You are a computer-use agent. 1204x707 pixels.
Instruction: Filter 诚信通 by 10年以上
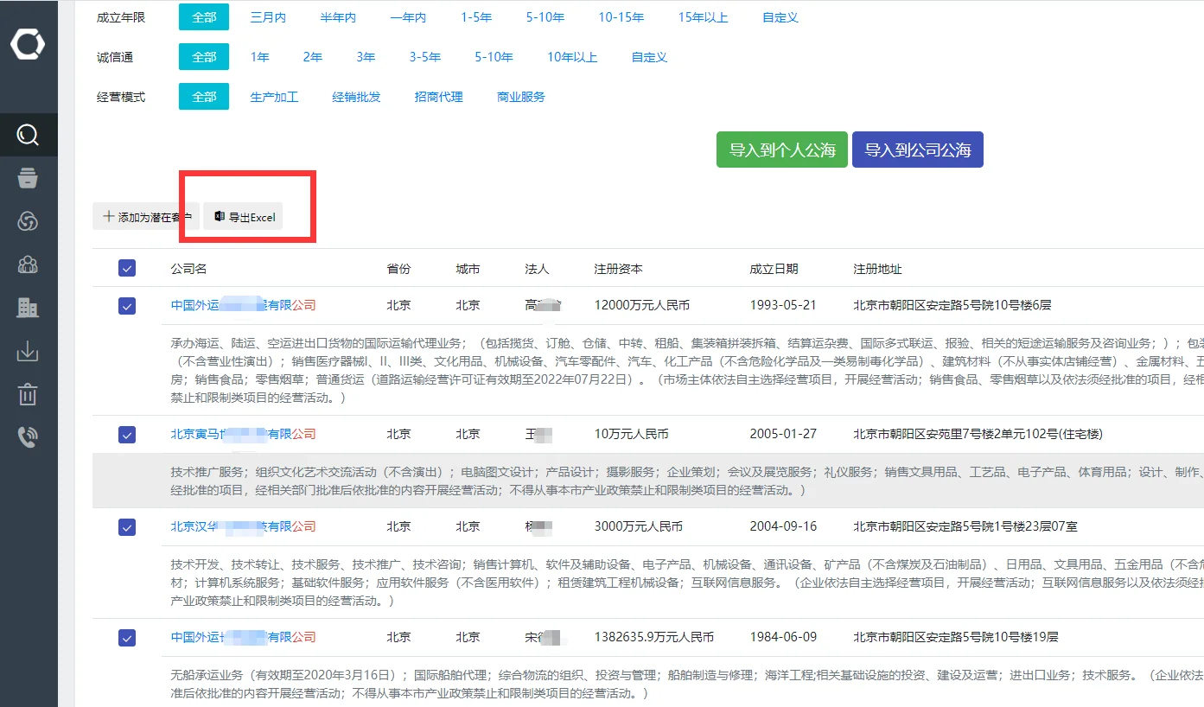pyautogui.click(x=572, y=57)
